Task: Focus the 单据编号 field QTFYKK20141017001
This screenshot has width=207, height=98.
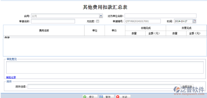Action: point(142,21)
